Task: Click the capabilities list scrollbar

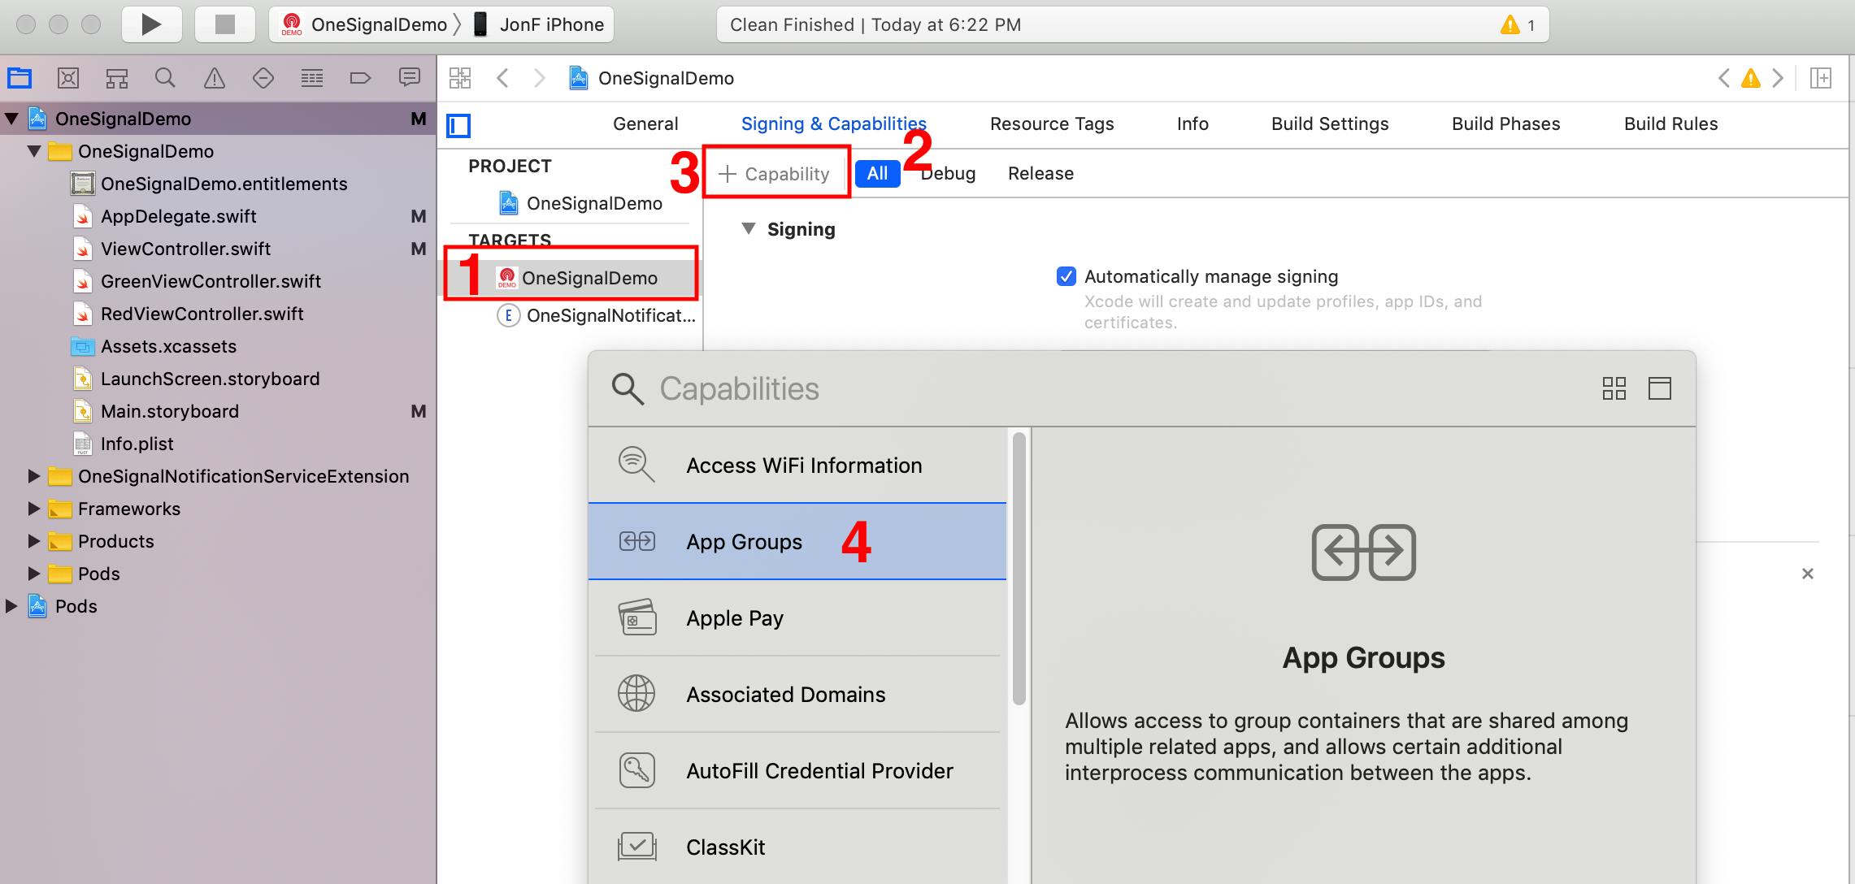Action: click(1019, 569)
